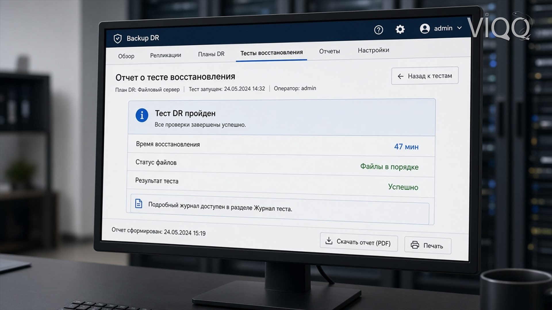Click the Тест DR пройден title
552x310 pixels.
185,113
